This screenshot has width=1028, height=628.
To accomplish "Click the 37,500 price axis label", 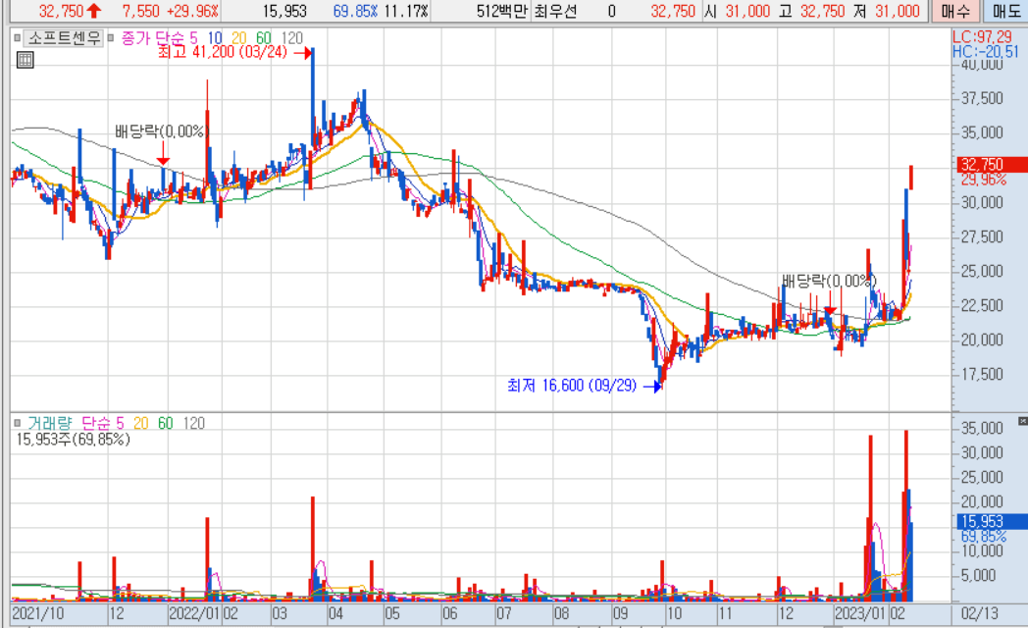I will (x=982, y=98).
